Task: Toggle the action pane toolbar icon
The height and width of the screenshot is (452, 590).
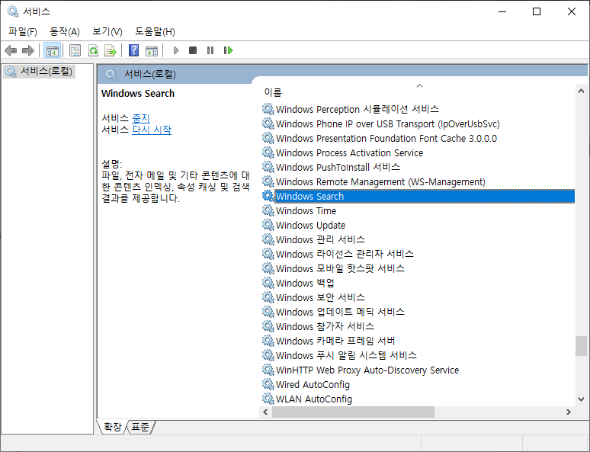Action: point(152,50)
